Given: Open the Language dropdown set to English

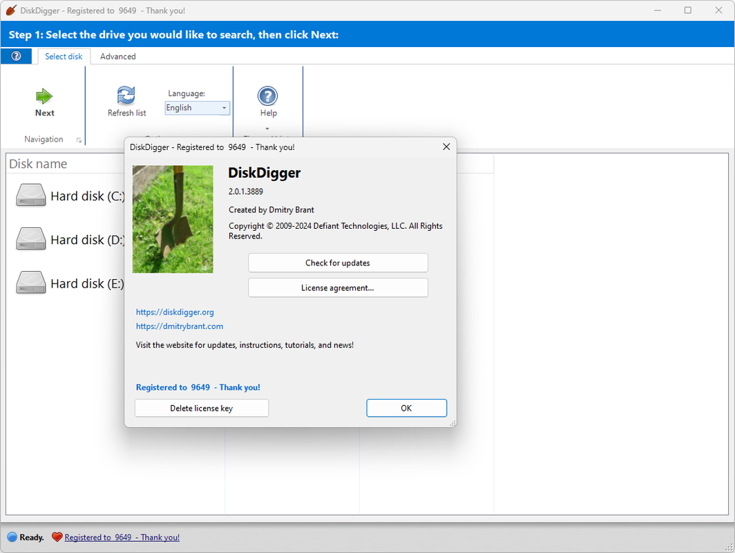Looking at the screenshot, I should click(x=197, y=108).
